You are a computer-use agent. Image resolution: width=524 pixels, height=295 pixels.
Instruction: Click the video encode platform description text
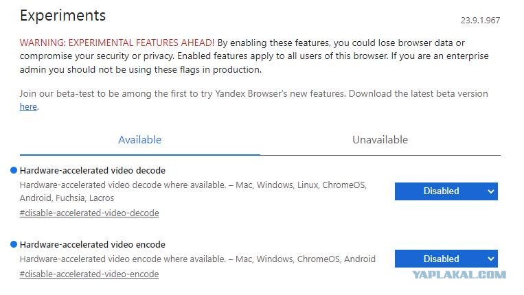pos(198,259)
